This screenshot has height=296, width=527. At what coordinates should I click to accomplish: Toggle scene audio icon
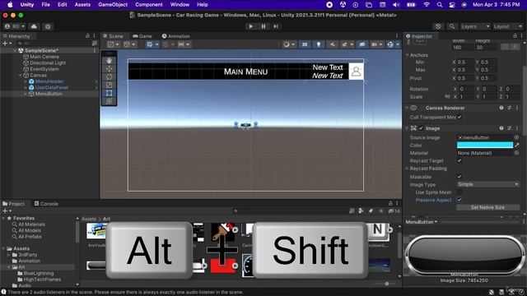(x=332, y=44)
